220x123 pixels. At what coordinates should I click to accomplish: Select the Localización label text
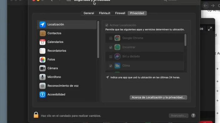click(56, 25)
